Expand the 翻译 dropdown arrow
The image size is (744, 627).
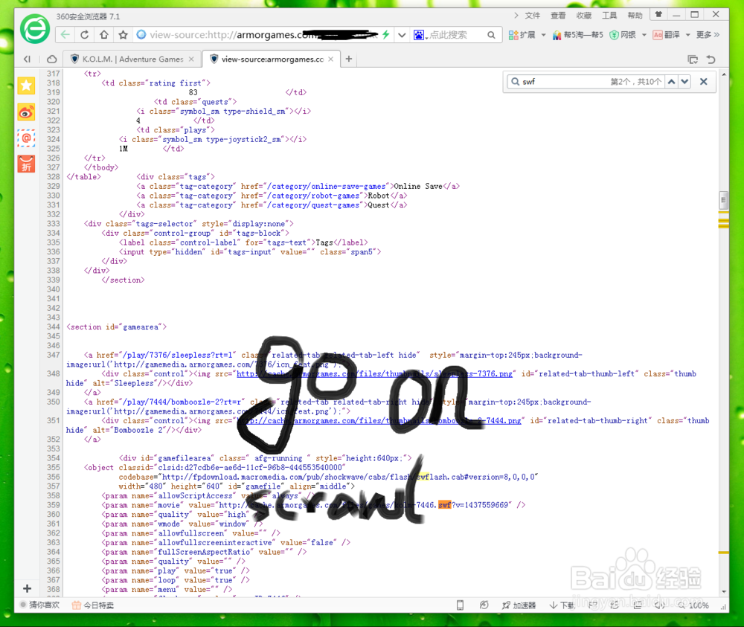(x=687, y=35)
